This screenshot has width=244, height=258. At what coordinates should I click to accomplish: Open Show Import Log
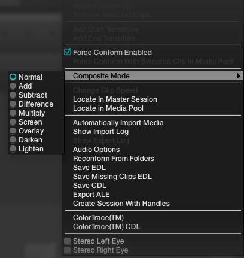coord(100,132)
